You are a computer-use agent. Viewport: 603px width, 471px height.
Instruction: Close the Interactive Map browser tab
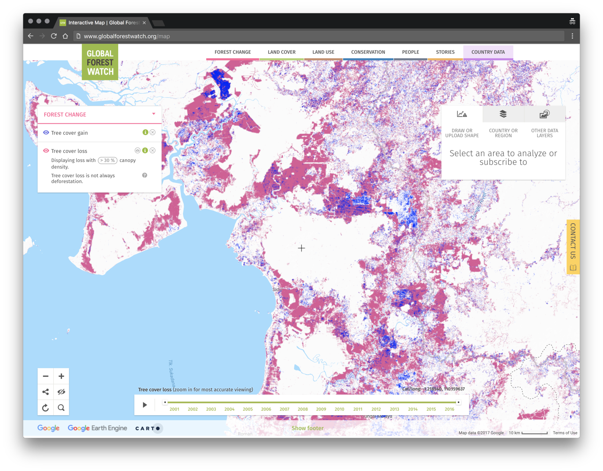click(144, 23)
